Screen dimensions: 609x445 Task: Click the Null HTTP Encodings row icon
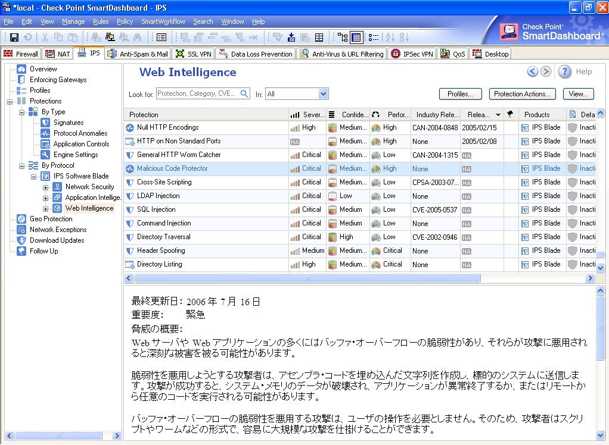pyautogui.click(x=130, y=127)
